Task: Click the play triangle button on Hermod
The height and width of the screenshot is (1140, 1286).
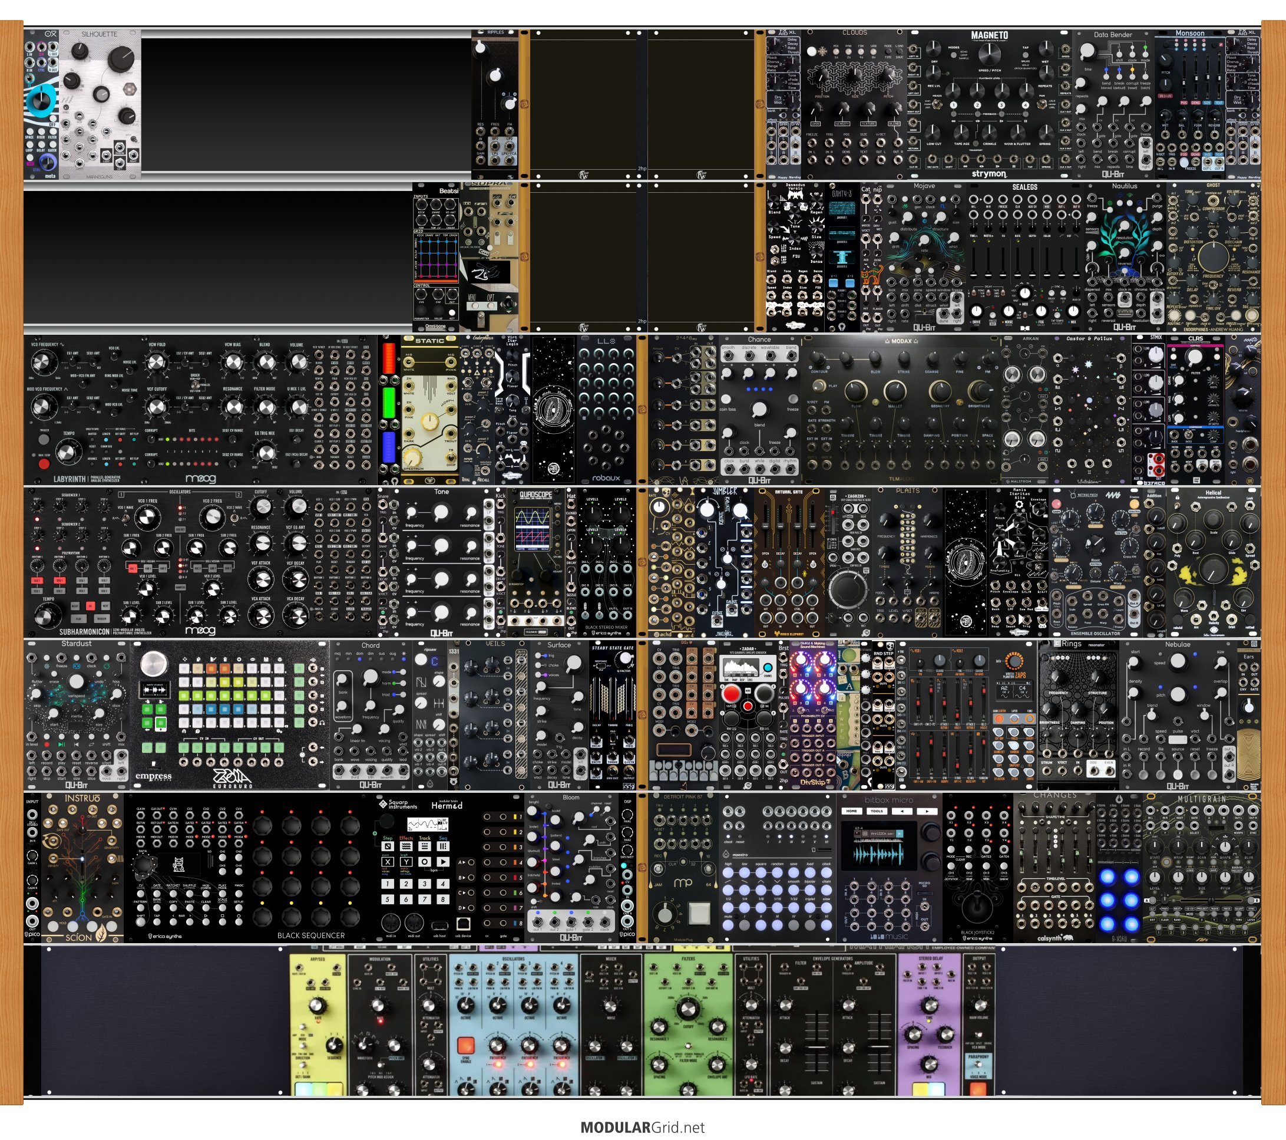Action: click(443, 862)
